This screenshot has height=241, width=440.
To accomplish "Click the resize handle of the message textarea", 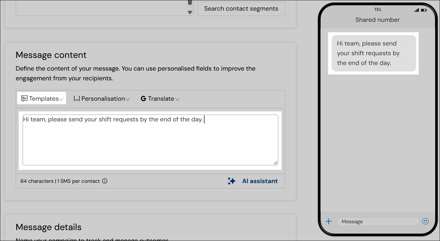I will pos(275,163).
